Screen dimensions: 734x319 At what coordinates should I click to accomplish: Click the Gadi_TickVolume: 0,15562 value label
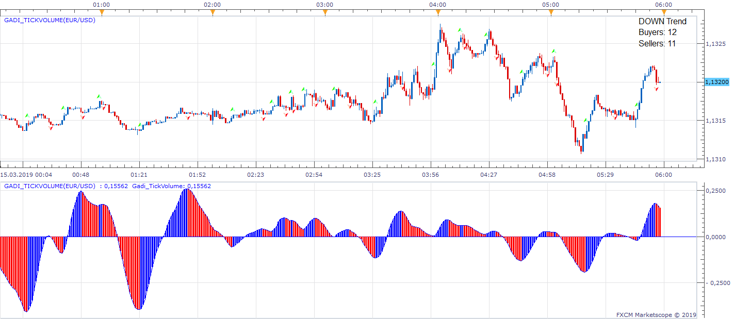(171, 186)
